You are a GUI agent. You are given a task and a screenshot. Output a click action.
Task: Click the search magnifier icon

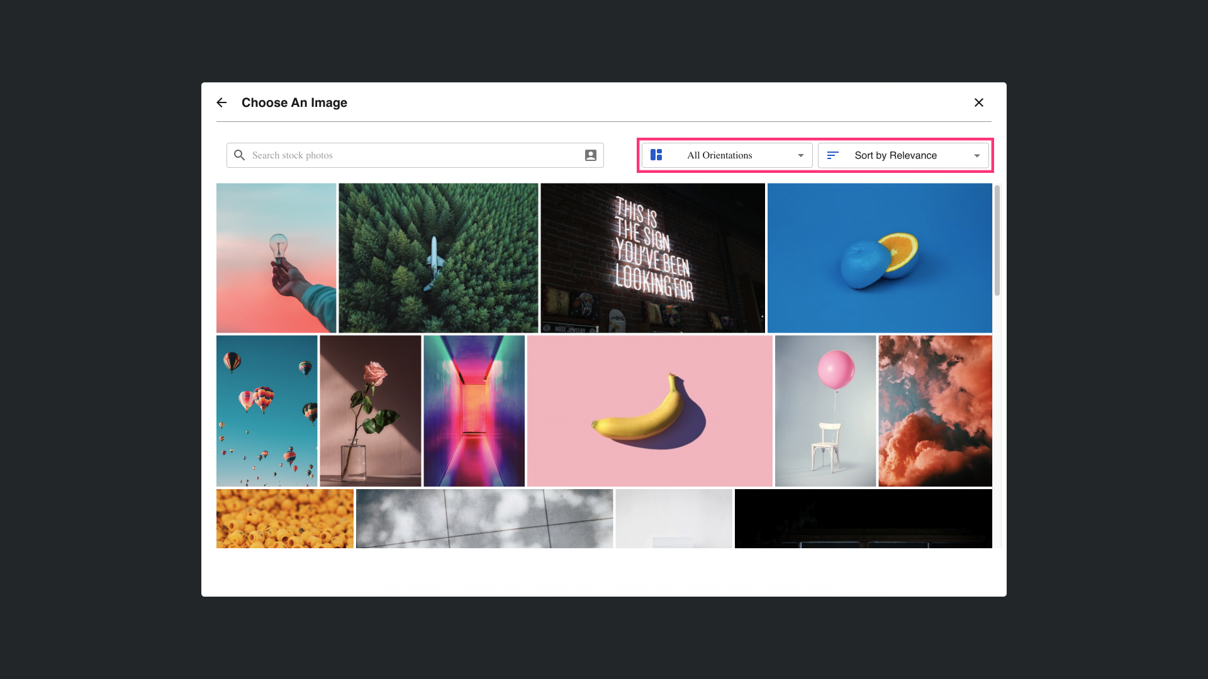[x=239, y=155]
